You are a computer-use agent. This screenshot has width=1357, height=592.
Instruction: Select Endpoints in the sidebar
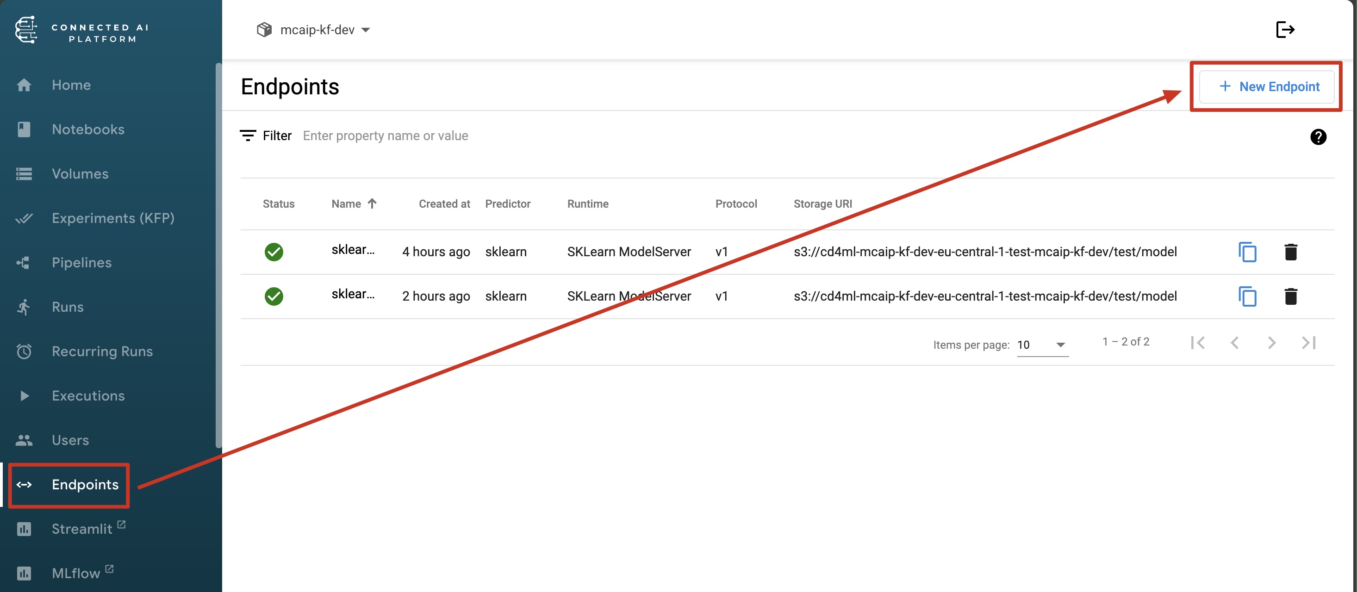pos(85,485)
